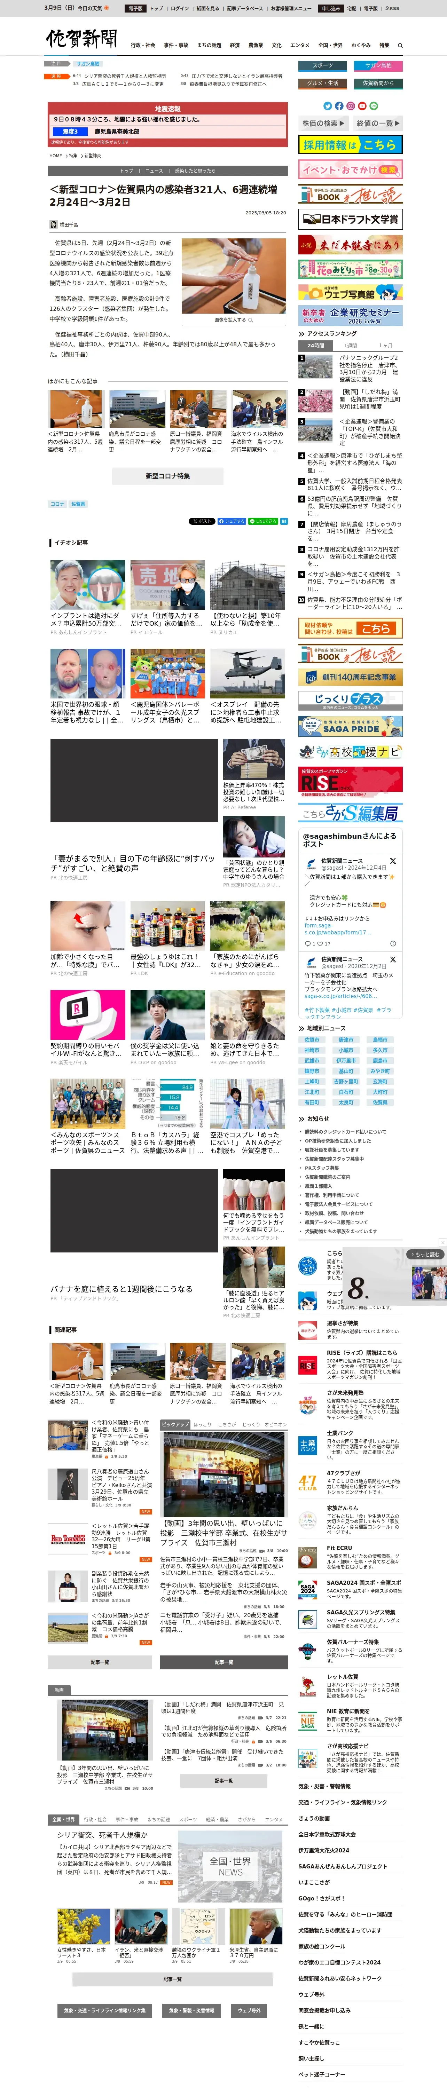
Task: Click the 株価の検索 button
Action: pos(324,123)
